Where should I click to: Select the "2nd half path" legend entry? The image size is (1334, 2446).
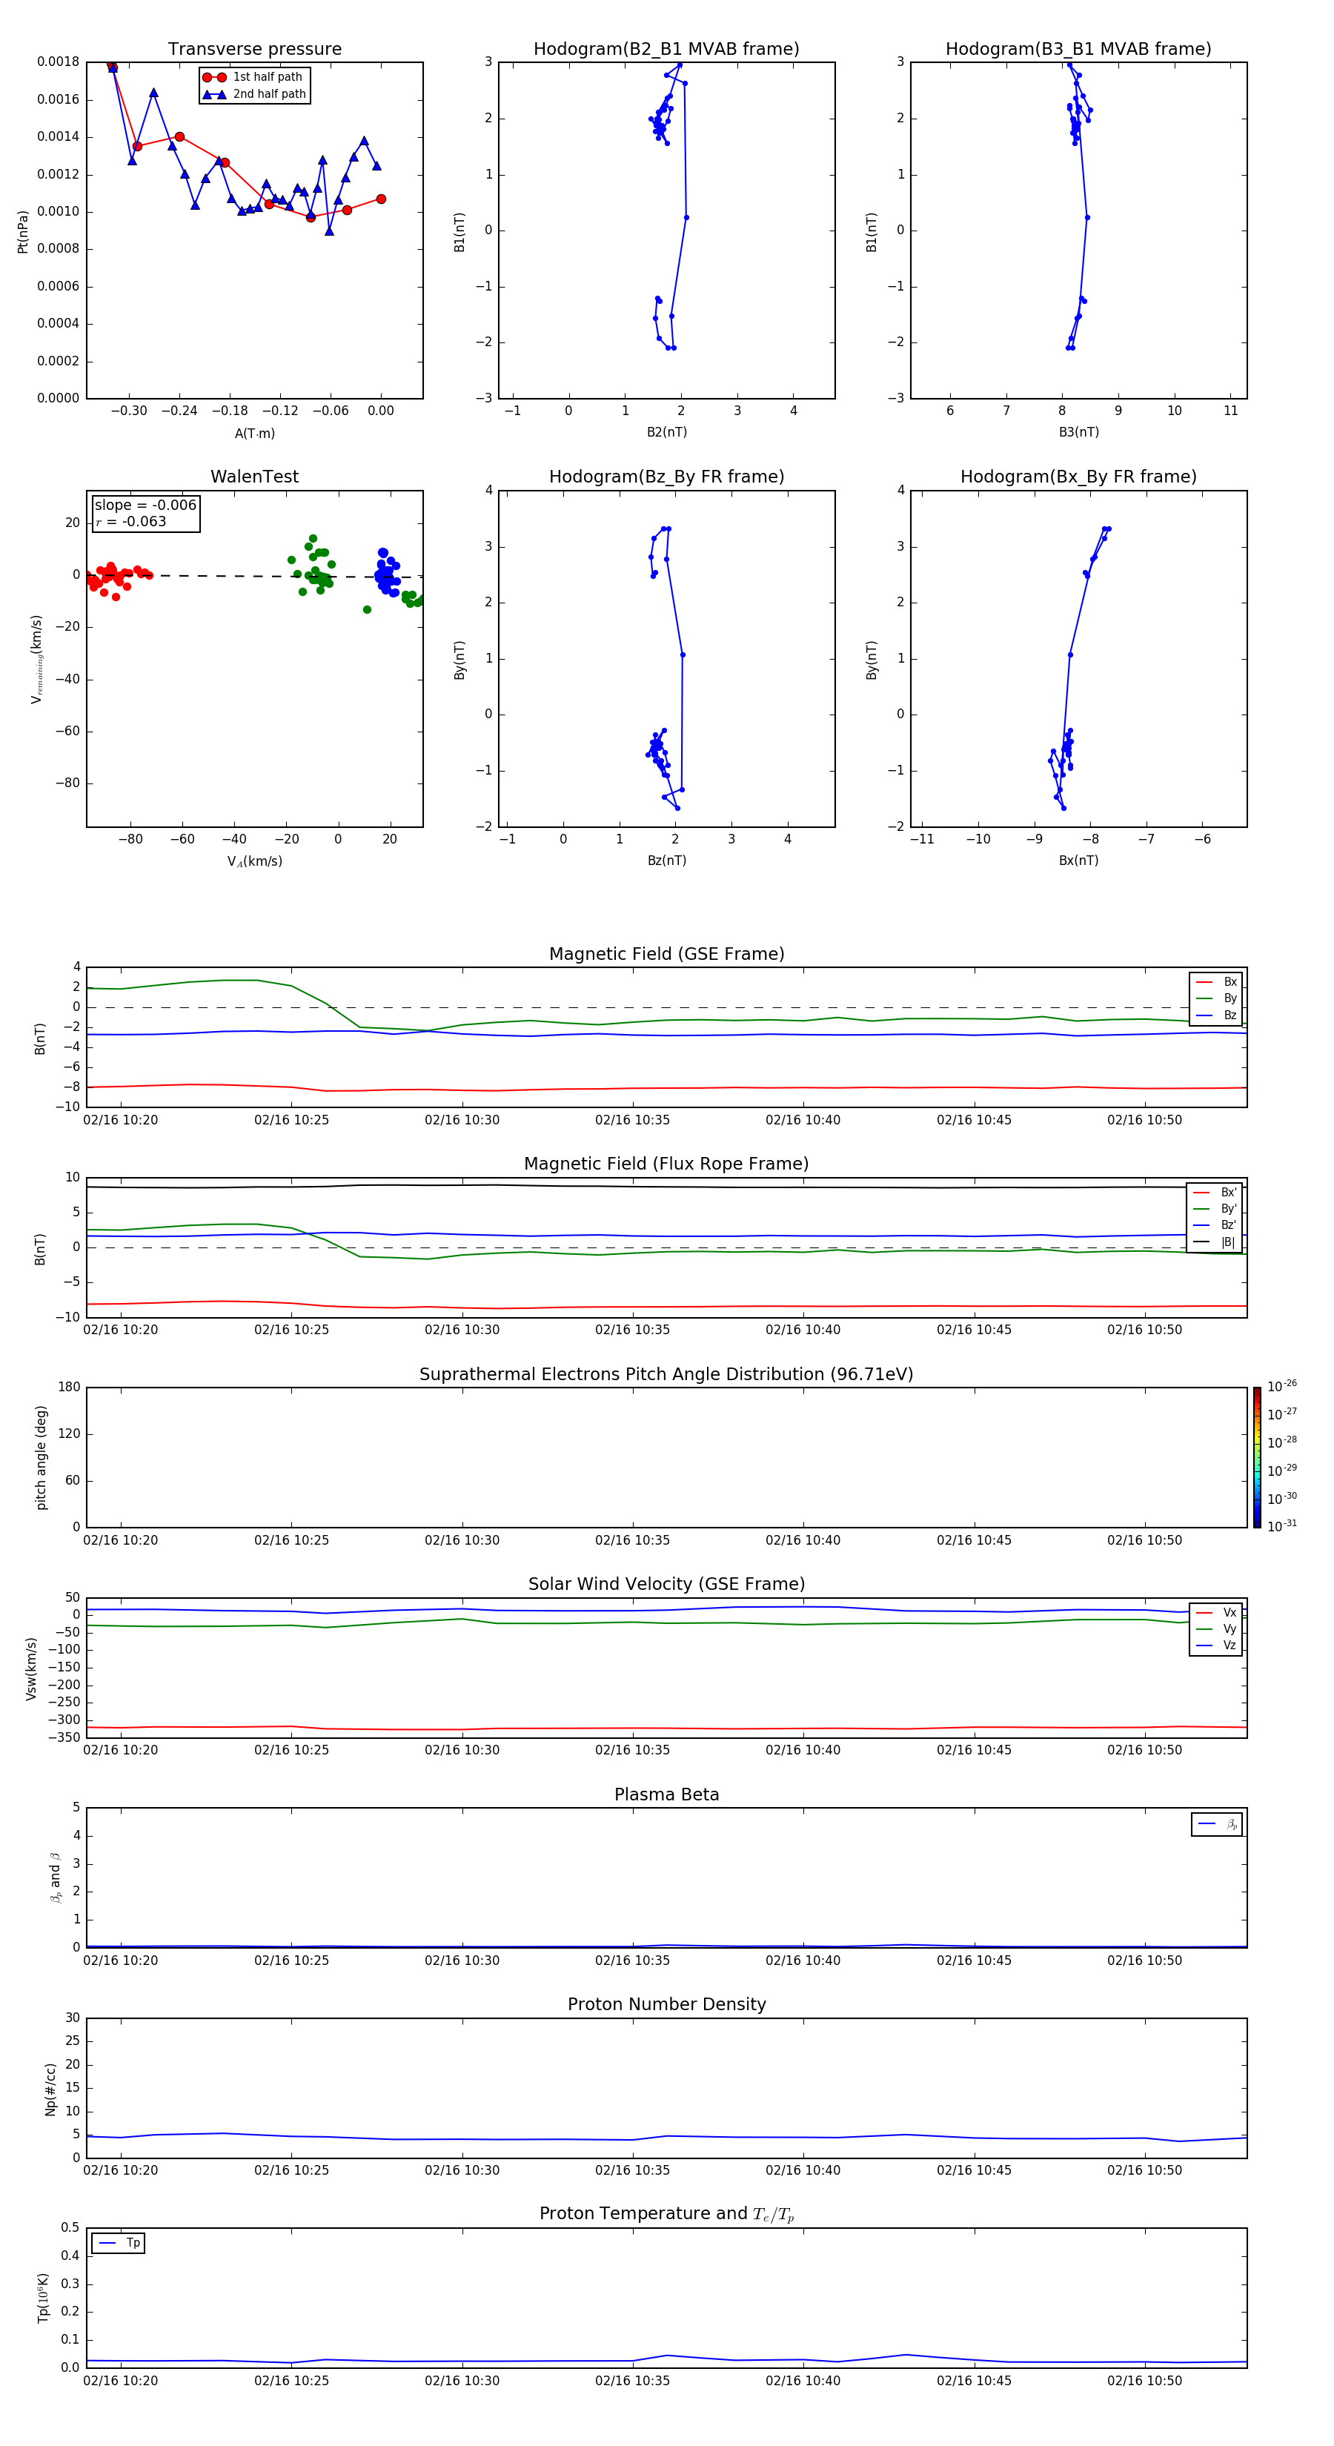(x=253, y=94)
